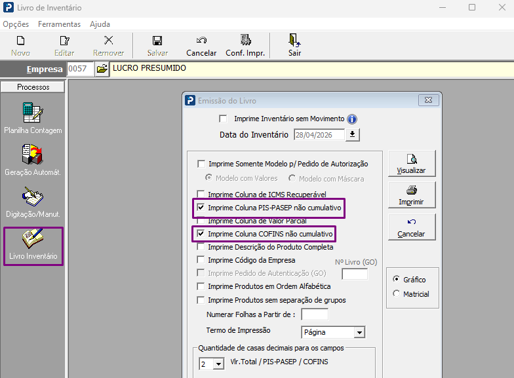
Task: Open the Ferramentas menu
Action: click(59, 24)
